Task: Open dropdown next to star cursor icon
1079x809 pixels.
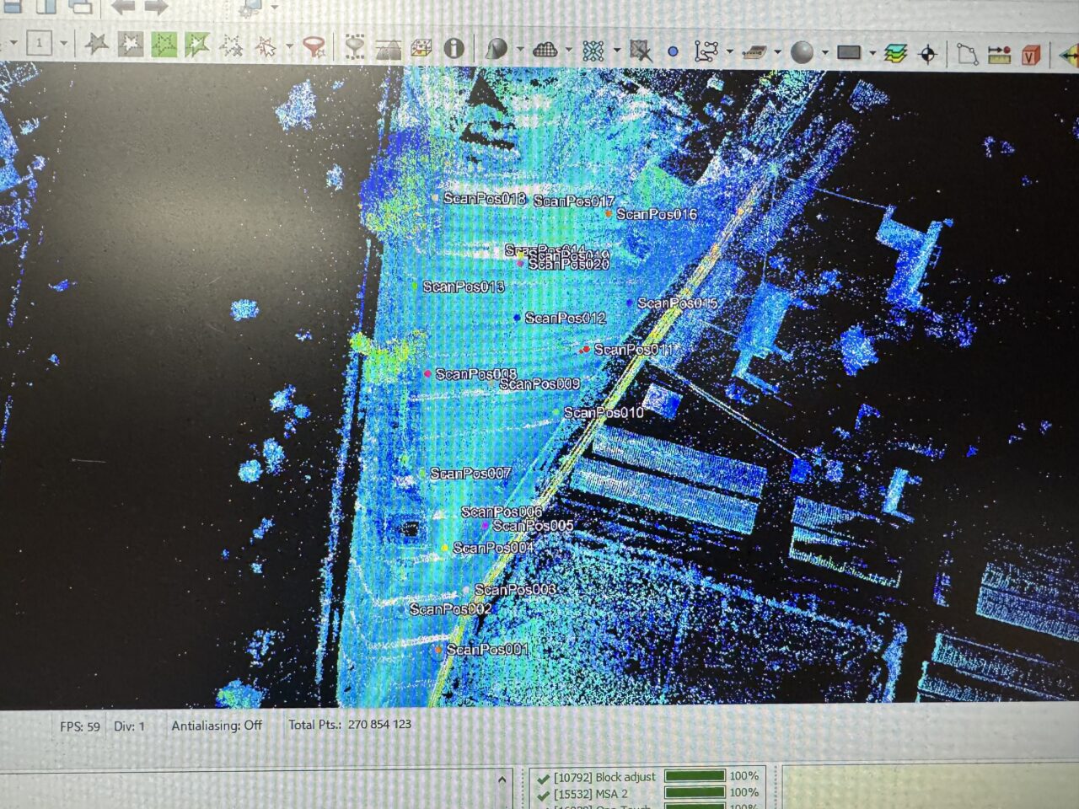Action: (289, 47)
